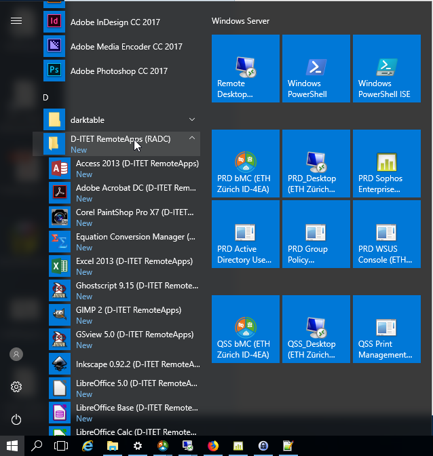Jump to letter D section header
The height and width of the screenshot is (456, 433).
[x=45, y=98]
